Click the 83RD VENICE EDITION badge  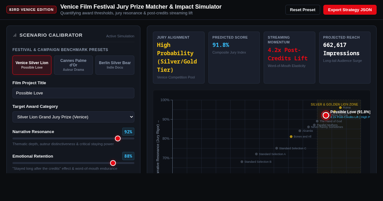[x=31, y=10]
